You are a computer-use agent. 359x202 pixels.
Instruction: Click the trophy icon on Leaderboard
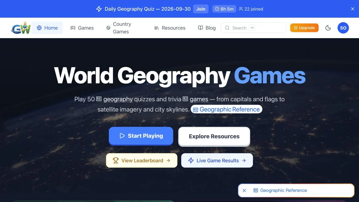(116, 160)
